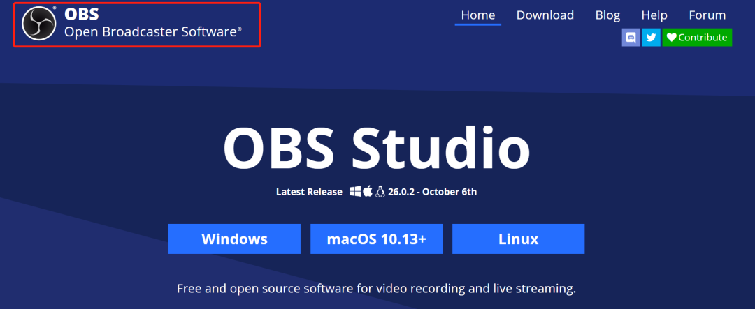Download OBS Studio for Windows
Image resolution: width=755 pixels, height=309 pixels.
click(x=234, y=239)
